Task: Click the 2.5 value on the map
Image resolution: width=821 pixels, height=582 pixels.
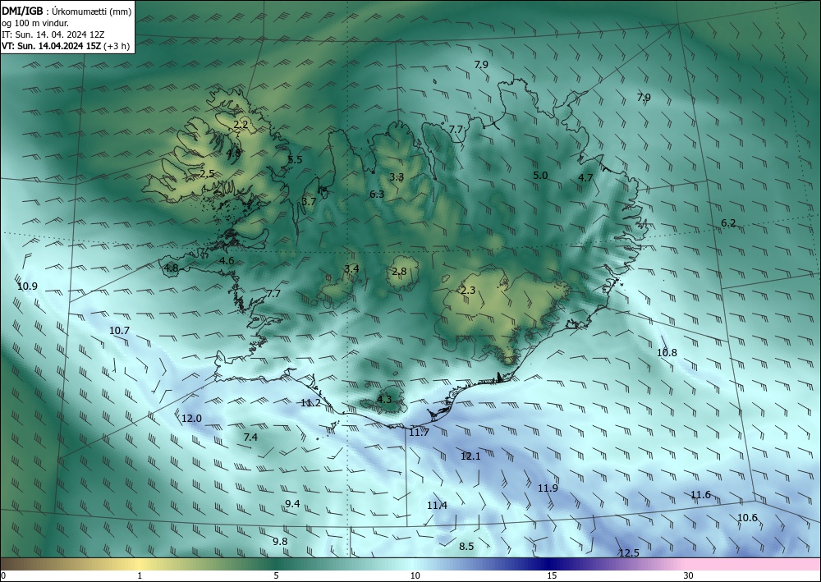Action: tap(208, 174)
